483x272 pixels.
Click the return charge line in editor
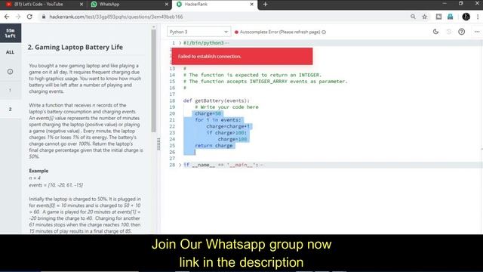(214, 146)
